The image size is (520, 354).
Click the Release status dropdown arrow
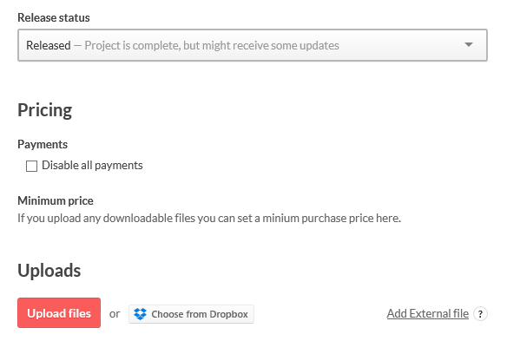pyautogui.click(x=468, y=45)
